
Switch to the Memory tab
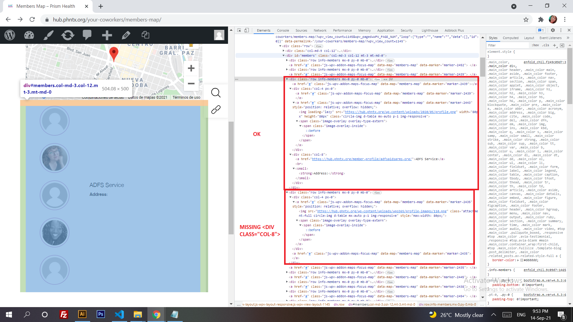(x=364, y=30)
